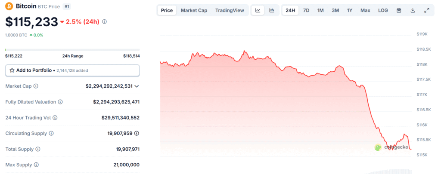The image size is (441, 174).
Task: Select the 24H time range
Action: click(291, 10)
